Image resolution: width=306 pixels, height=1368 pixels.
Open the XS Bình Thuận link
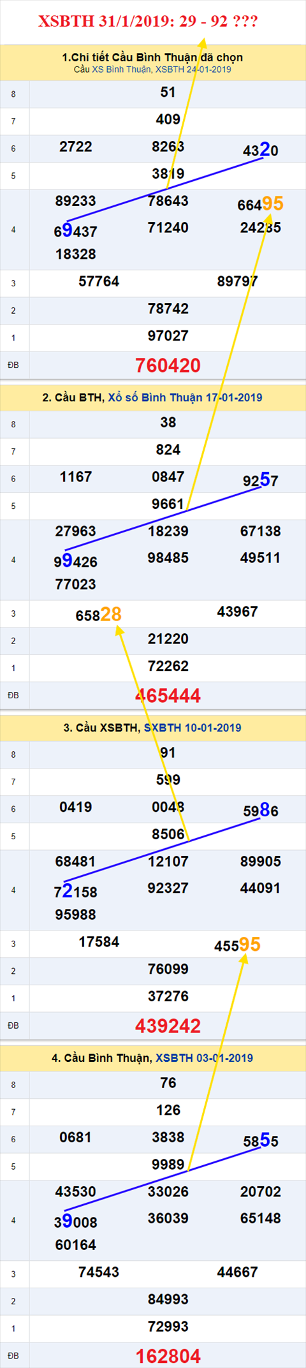click(122, 69)
